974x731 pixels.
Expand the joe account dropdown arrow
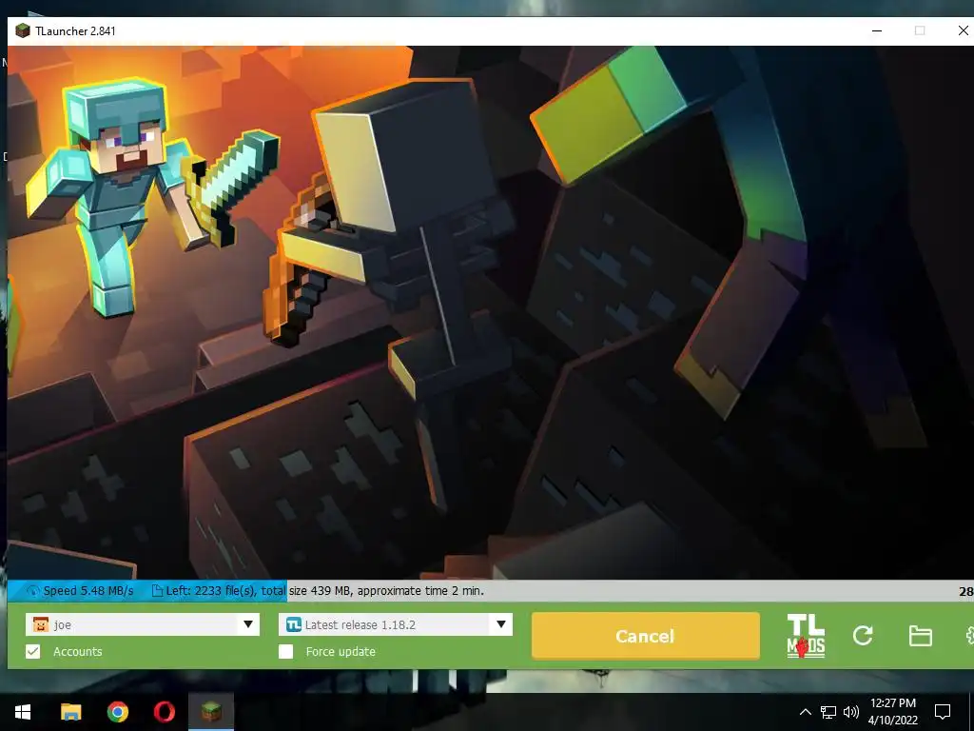(x=248, y=624)
